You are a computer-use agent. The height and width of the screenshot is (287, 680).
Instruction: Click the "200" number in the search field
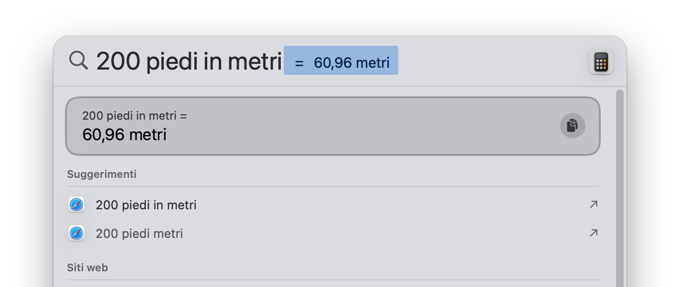pos(118,62)
